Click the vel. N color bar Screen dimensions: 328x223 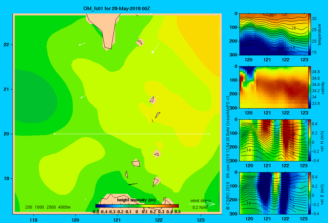coord(310,140)
